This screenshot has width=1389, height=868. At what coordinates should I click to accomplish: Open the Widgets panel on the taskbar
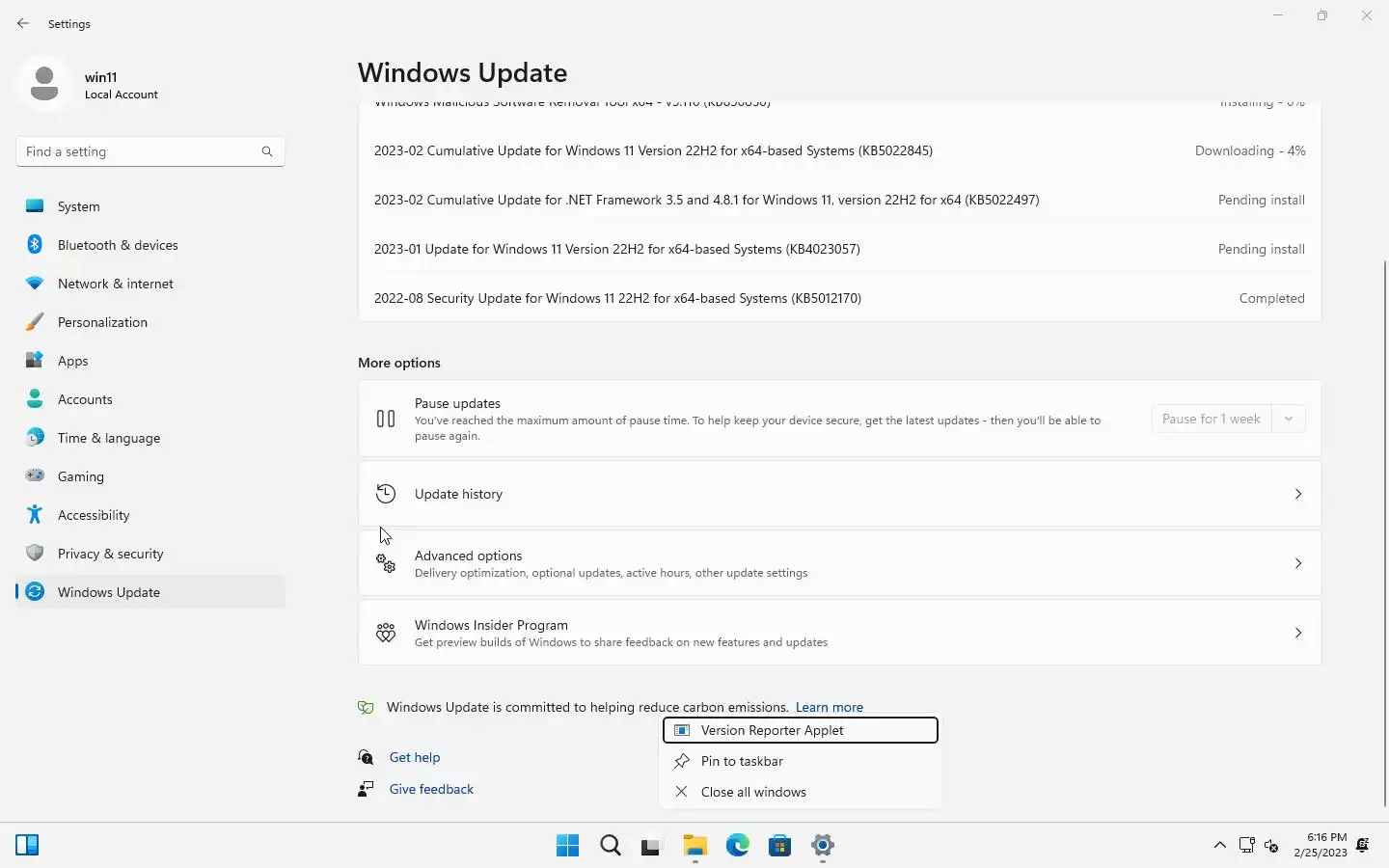[27, 846]
